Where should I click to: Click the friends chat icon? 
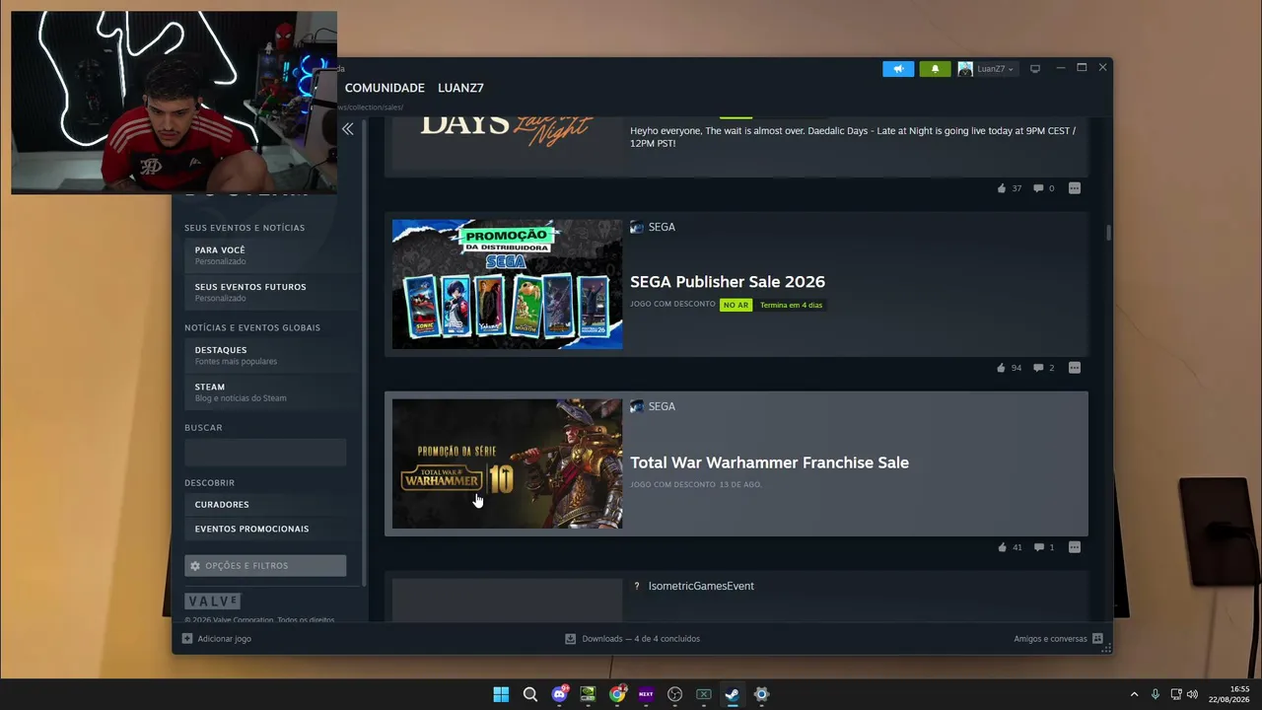click(1097, 639)
